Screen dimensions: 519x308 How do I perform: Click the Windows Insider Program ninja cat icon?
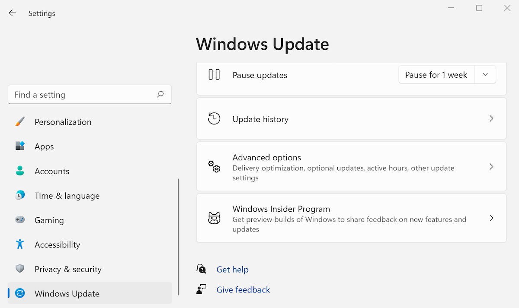click(x=214, y=219)
